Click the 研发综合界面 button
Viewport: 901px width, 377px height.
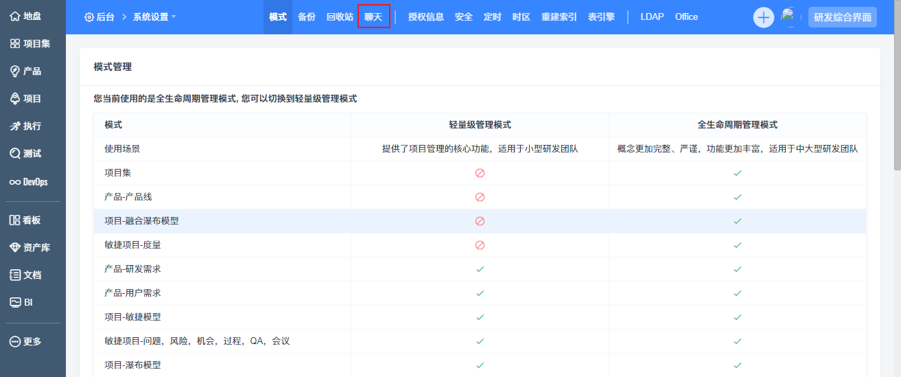[843, 17]
